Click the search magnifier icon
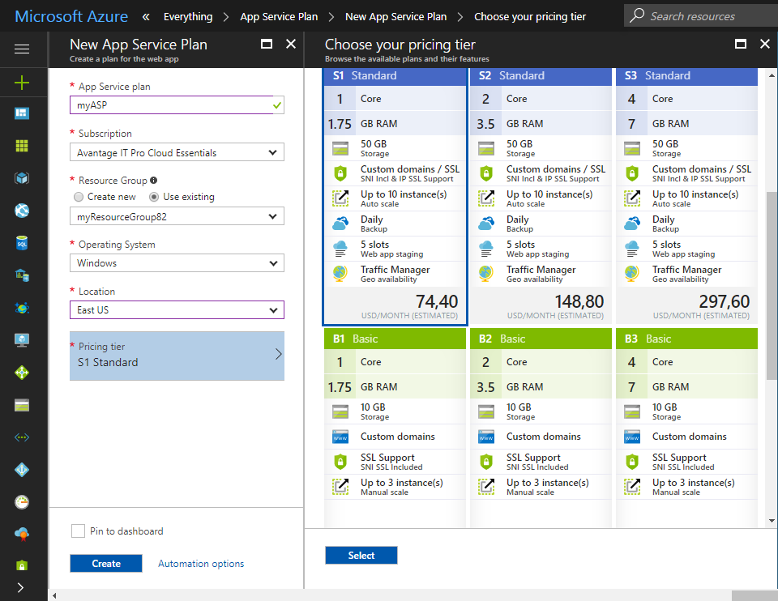Viewport: 778px width, 601px height. coord(637,16)
